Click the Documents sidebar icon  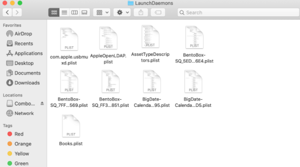coord(10,73)
